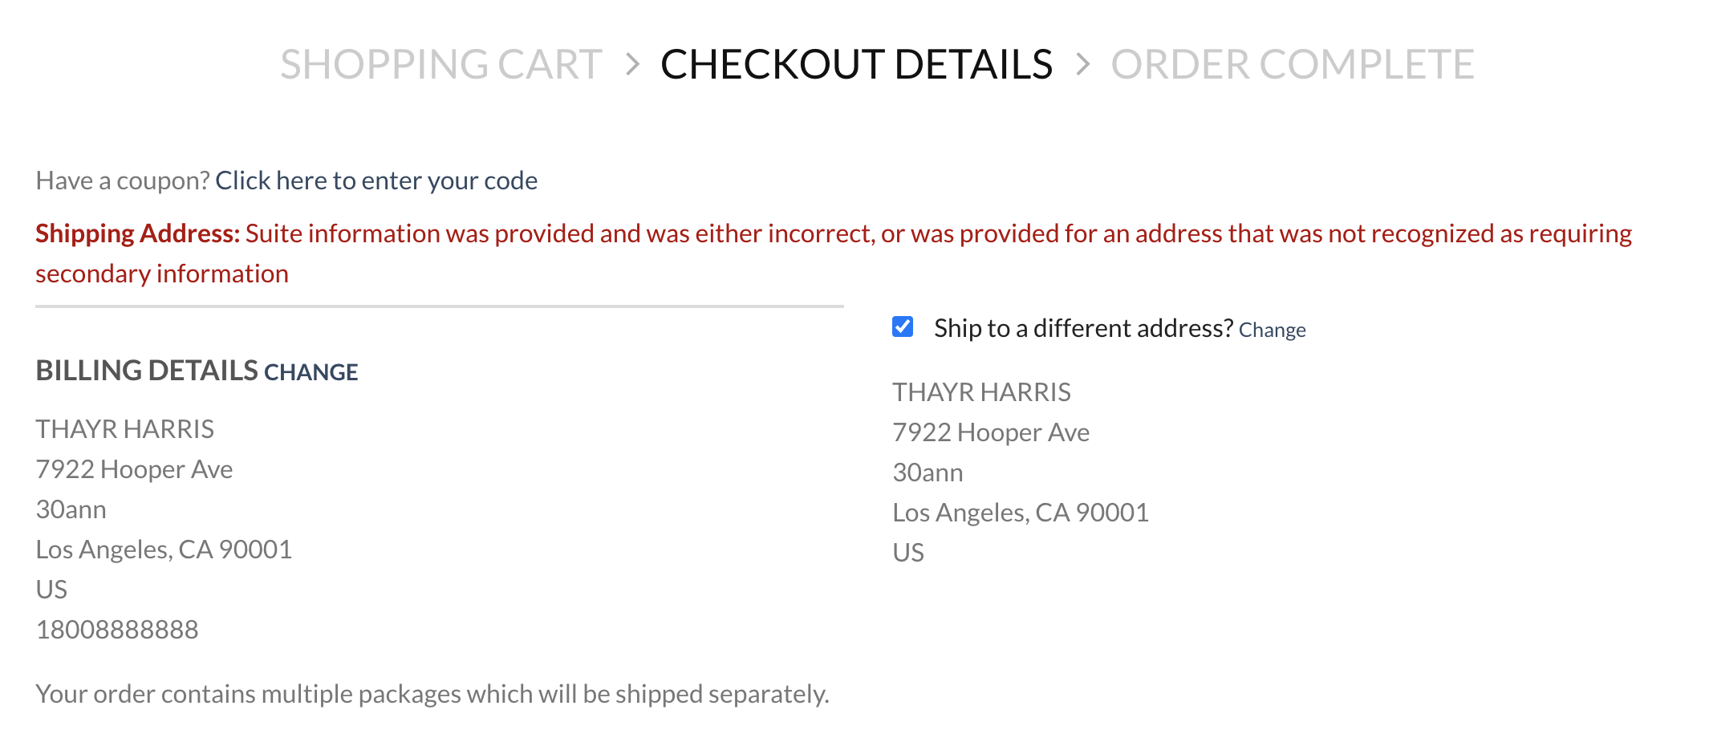Change the shipping address
This screenshot has width=1709, height=730.
click(x=1272, y=330)
